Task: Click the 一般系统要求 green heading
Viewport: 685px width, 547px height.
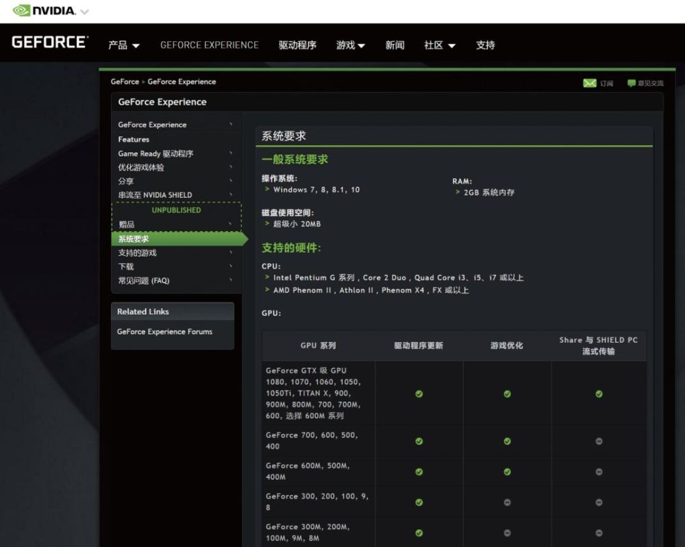Action: point(295,160)
